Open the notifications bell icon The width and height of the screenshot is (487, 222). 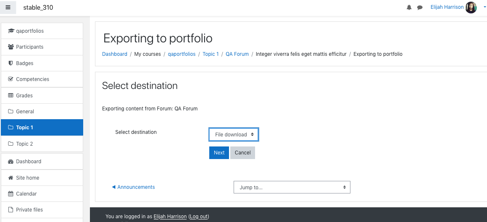[409, 8]
